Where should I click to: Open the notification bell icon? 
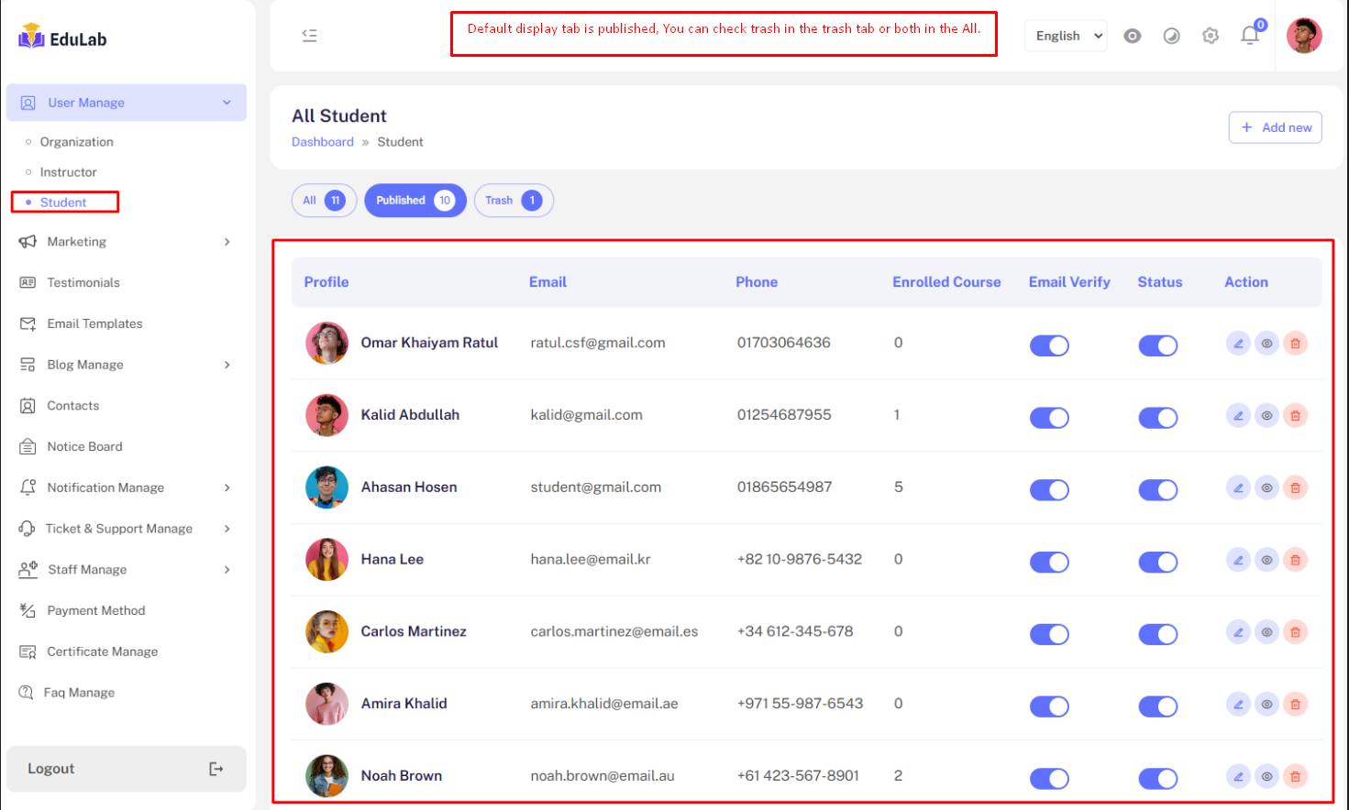tap(1249, 36)
